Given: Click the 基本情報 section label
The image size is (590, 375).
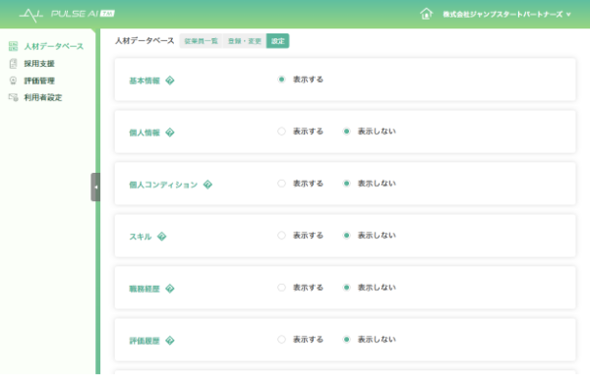Looking at the screenshot, I should tap(145, 80).
